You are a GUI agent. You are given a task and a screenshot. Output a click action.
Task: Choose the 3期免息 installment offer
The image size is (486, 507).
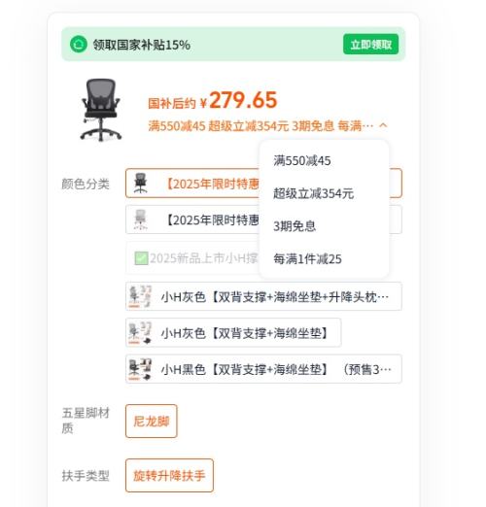coord(295,226)
